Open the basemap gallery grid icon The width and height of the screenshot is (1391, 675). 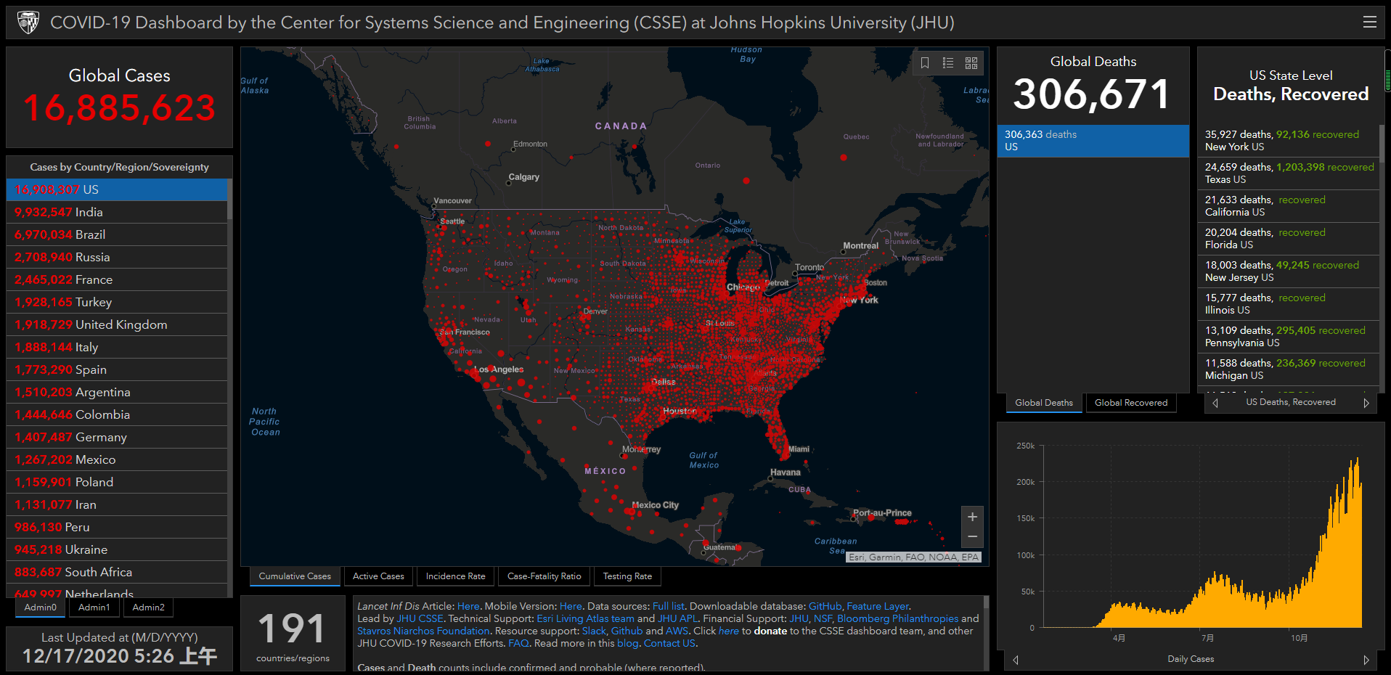coord(971,63)
